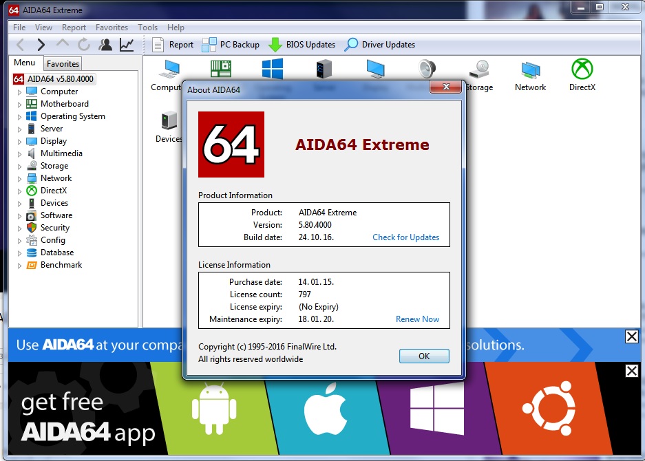Click the AIDA64 logo in About dialog
Screen dimensions: 645x461
click(231, 144)
